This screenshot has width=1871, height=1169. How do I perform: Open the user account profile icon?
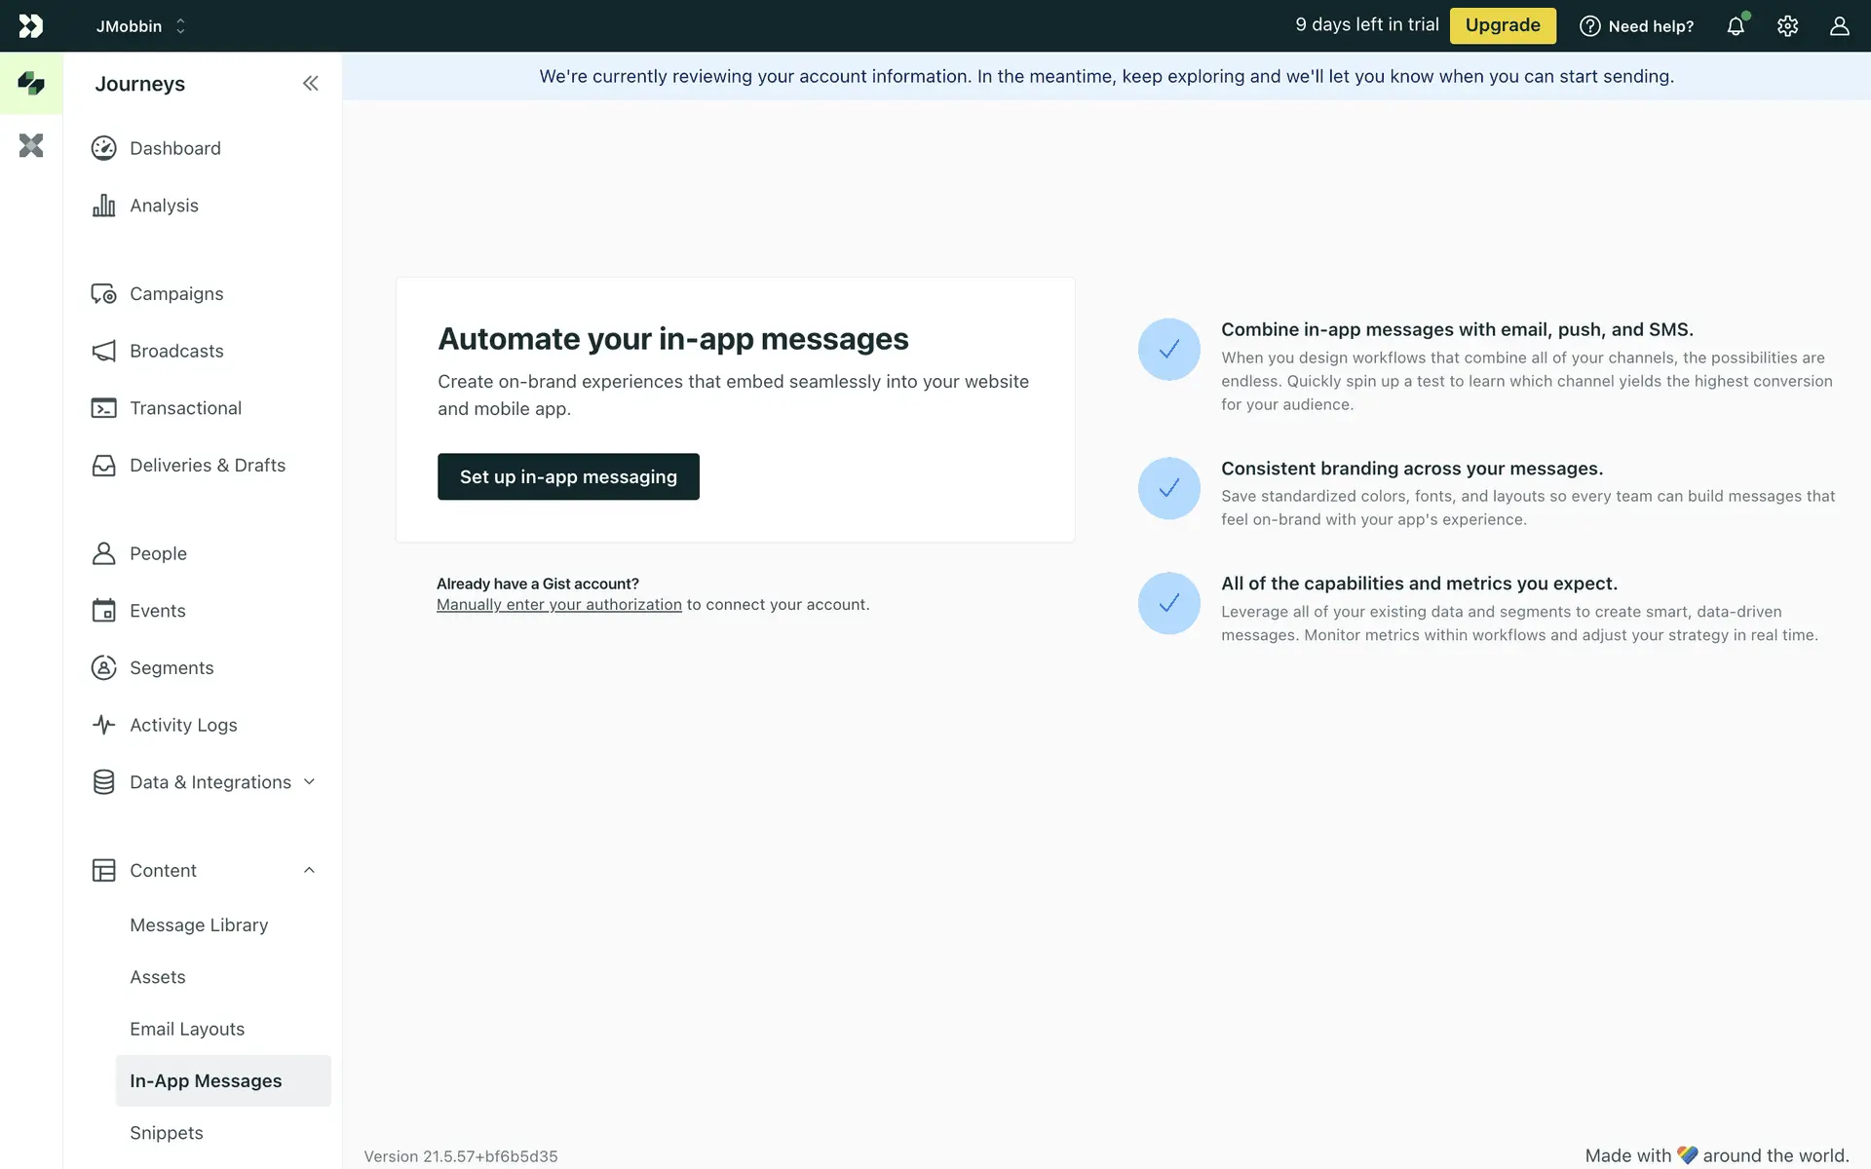(1839, 26)
